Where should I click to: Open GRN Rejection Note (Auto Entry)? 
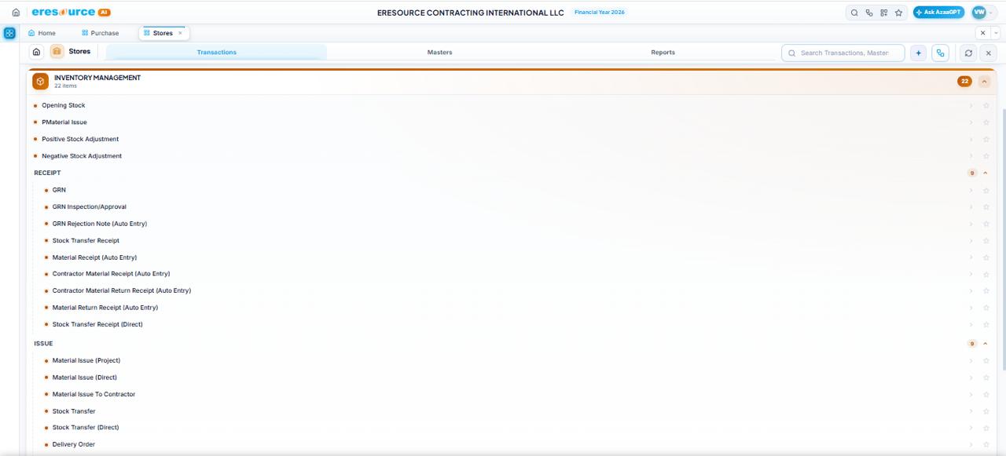click(100, 224)
